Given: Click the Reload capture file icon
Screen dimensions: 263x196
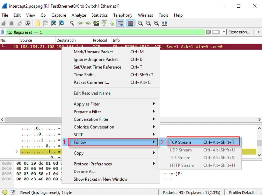Looking at the screenshot, I should pyautogui.click(x=62, y=23).
